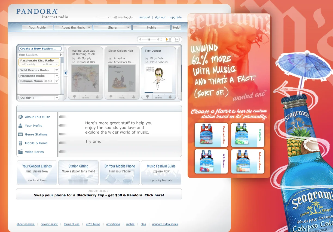
Task: Click the Your Profile person icon
Action: [20, 126]
